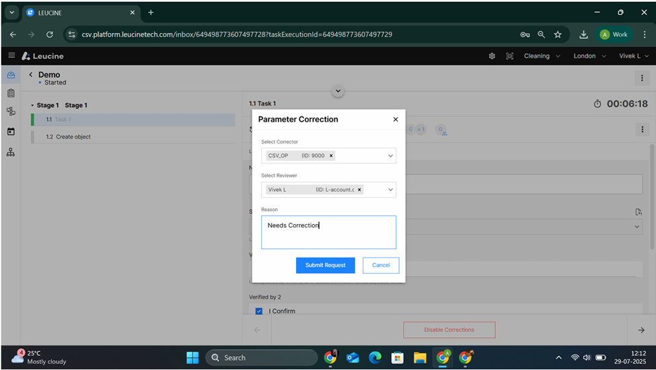Image resolution: width=656 pixels, height=370 pixels.
Task: Click into the Reason text field
Action: tap(328, 232)
